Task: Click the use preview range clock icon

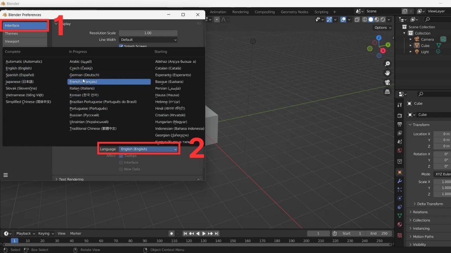Action: point(334,234)
